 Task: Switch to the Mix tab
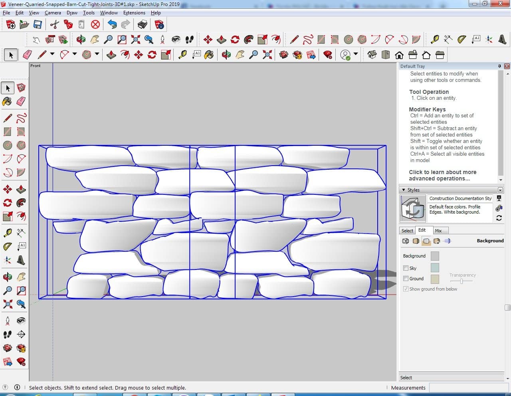(438, 231)
